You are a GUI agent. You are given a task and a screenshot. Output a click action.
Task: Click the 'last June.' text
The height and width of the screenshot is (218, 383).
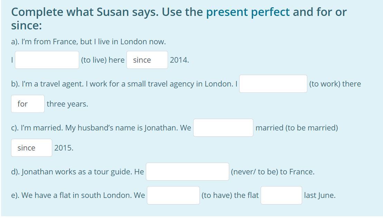[x=320, y=196]
